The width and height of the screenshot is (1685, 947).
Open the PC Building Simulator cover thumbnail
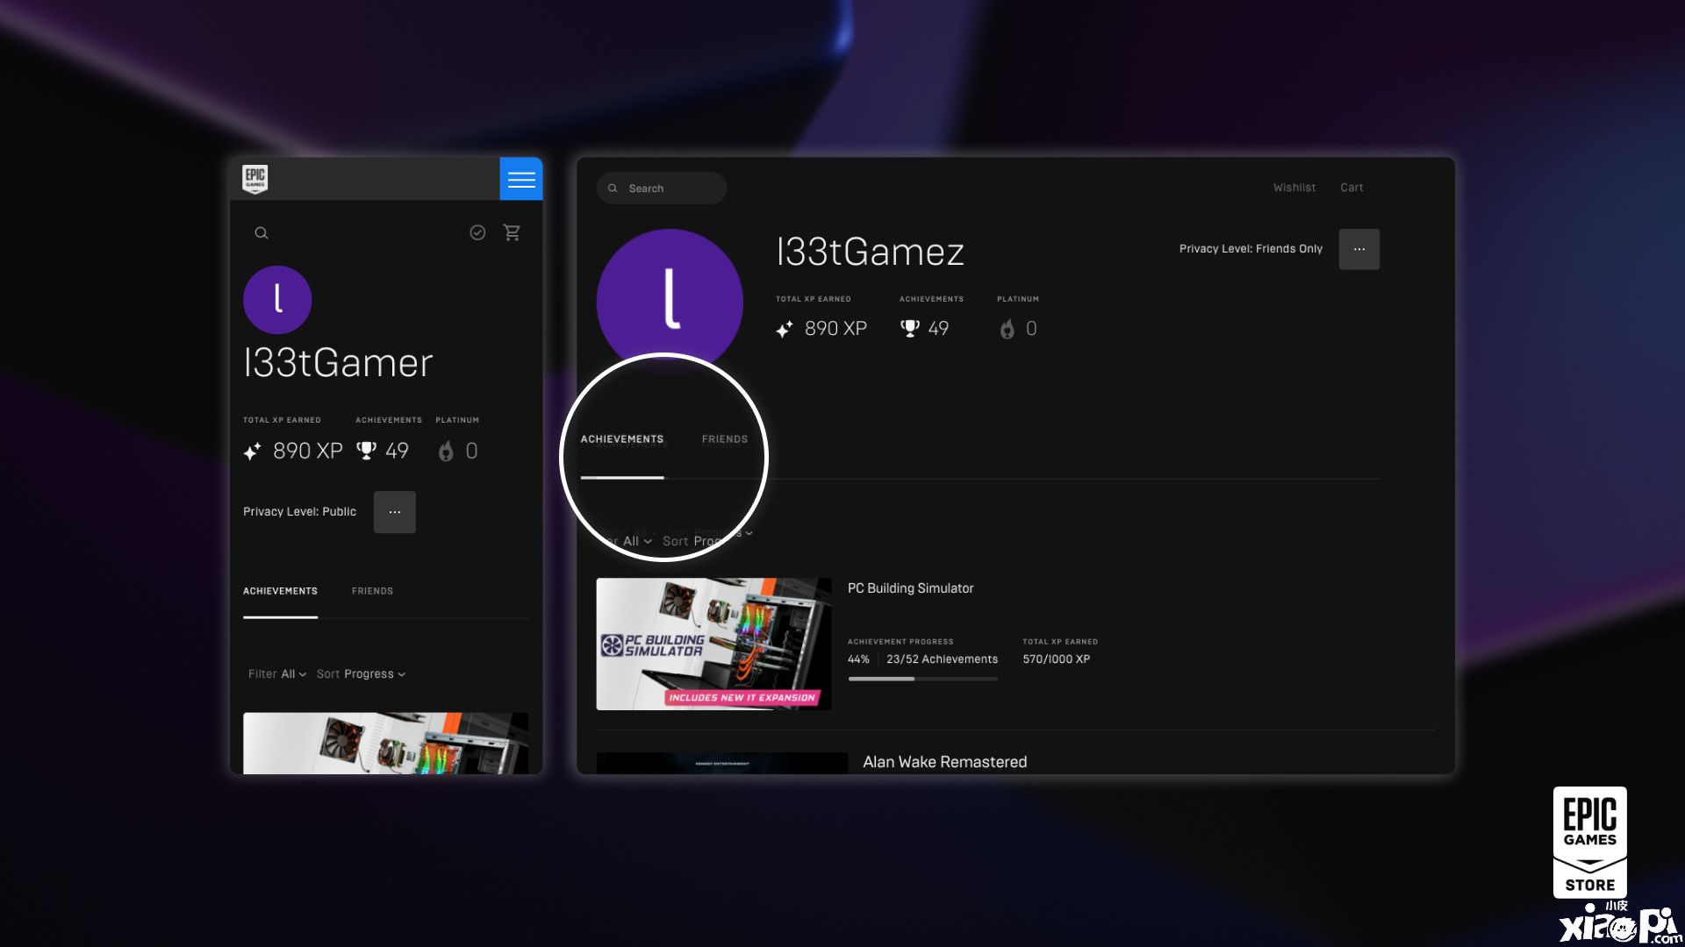(x=713, y=644)
